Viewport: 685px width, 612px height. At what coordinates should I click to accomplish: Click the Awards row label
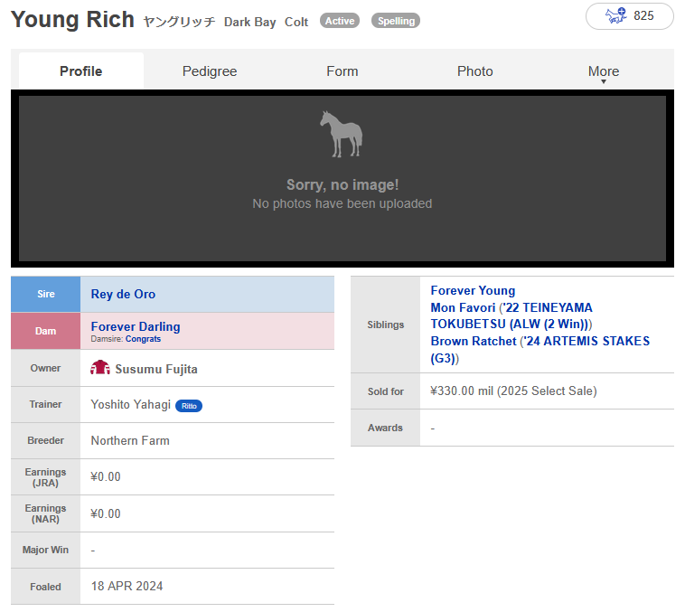point(385,428)
